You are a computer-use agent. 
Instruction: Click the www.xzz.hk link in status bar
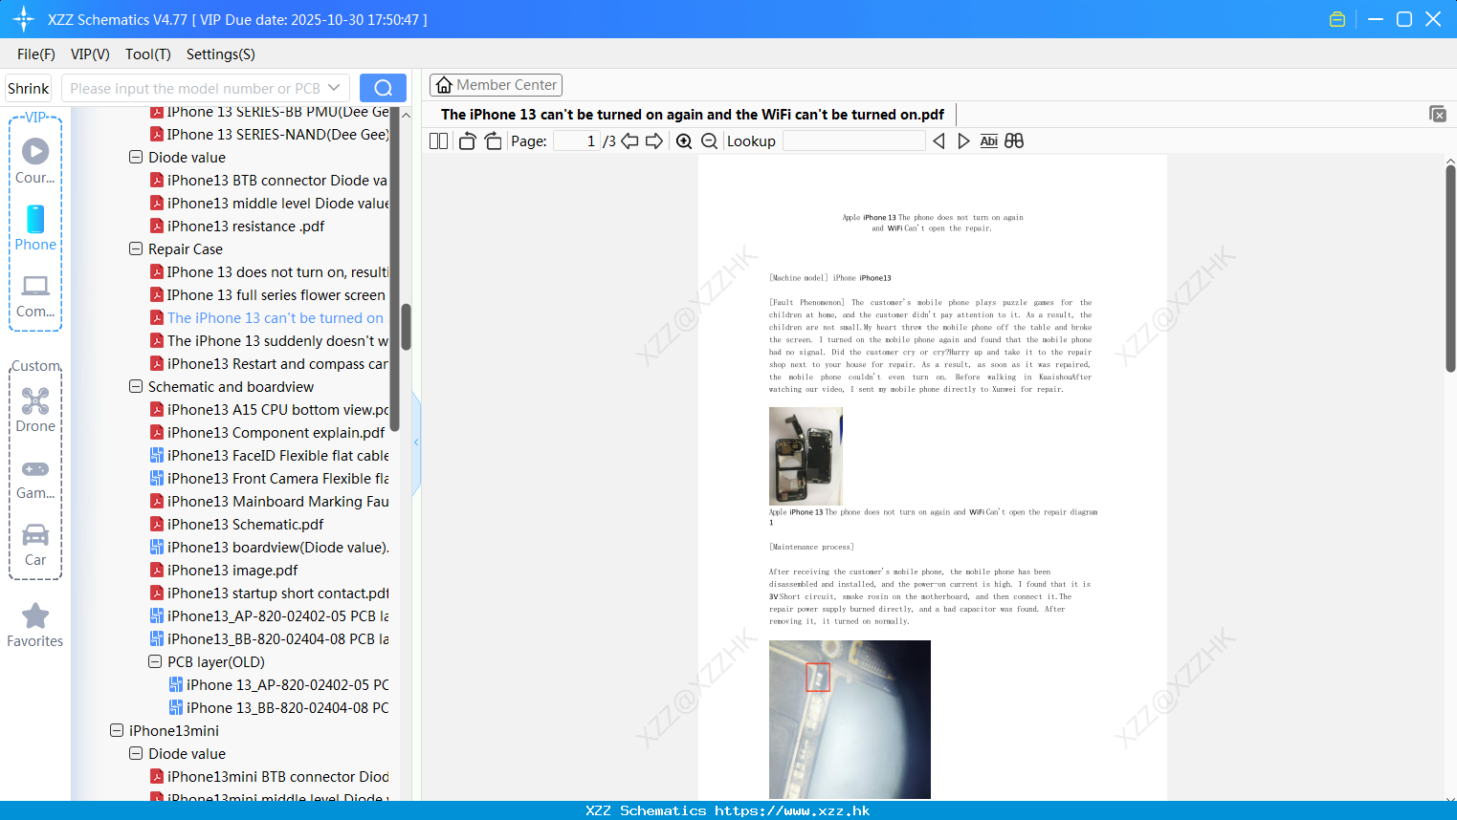click(x=792, y=810)
